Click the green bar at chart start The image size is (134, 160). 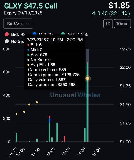[17, 138]
